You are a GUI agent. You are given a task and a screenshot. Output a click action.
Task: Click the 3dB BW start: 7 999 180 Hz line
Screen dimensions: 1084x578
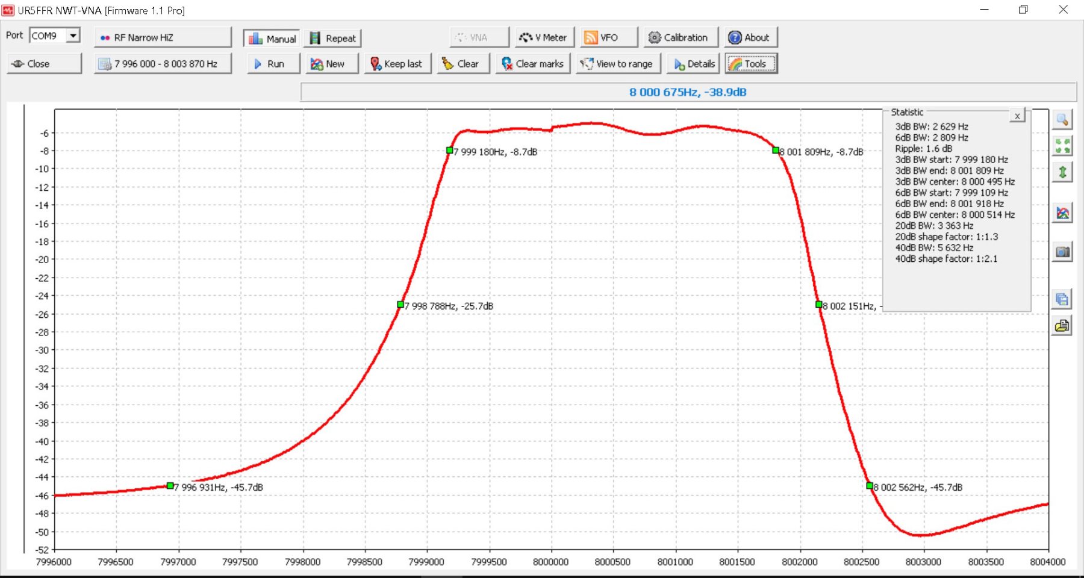pos(952,160)
